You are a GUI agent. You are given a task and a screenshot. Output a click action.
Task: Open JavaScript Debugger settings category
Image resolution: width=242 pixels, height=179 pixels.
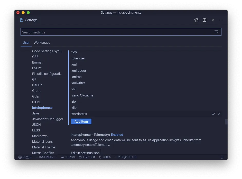click(x=48, y=119)
